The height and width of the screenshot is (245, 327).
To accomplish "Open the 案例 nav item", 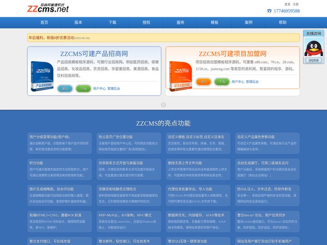I will [248, 23].
